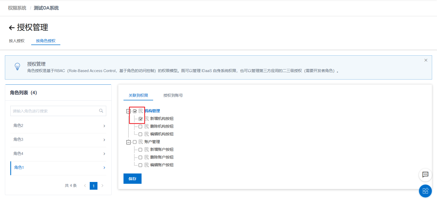Check the 账户管理 checkbox
This screenshot has width=437, height=218.
click(135, 142)
